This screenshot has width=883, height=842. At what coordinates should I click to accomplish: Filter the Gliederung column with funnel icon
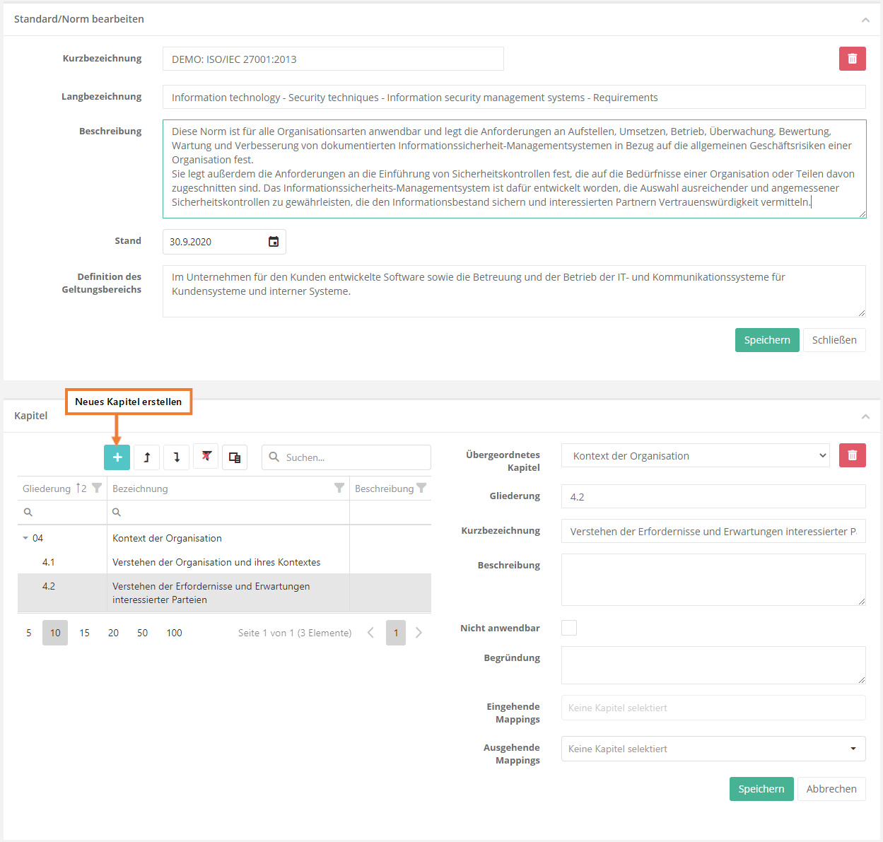tap(97, 489)
